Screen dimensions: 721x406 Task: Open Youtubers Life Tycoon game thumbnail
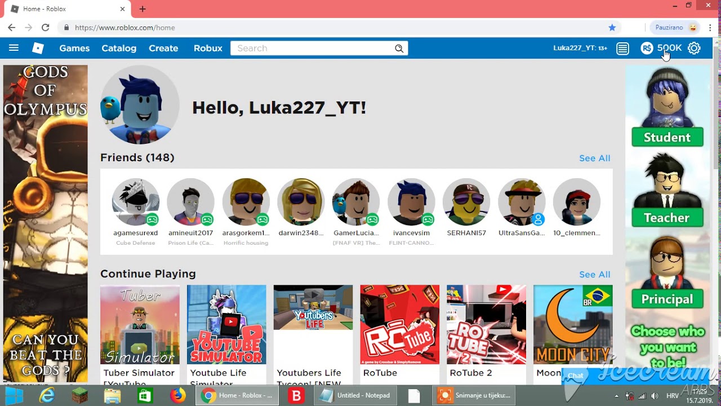pyautogui.click(x=313, y=307)
